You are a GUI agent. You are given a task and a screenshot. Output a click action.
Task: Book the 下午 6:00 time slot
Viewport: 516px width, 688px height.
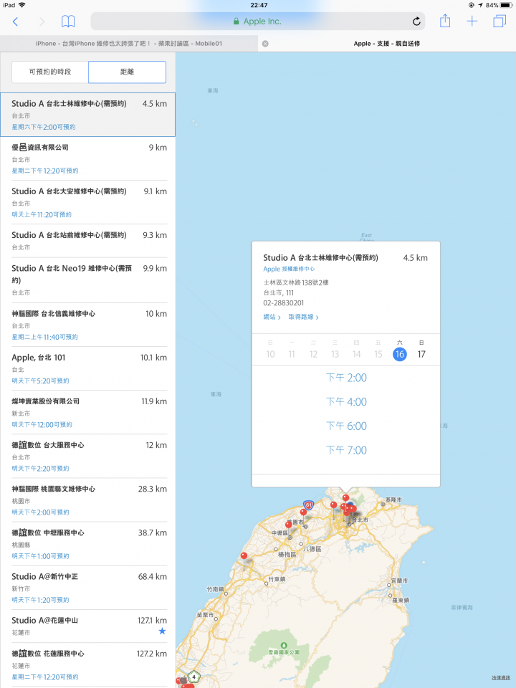tap(346, 426)
